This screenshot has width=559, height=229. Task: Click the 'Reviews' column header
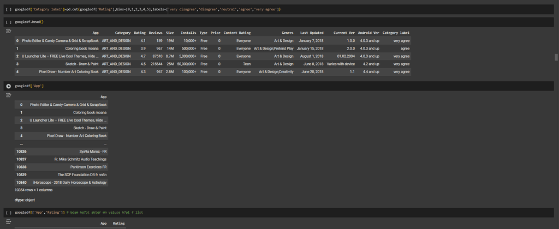click(156, 33)
